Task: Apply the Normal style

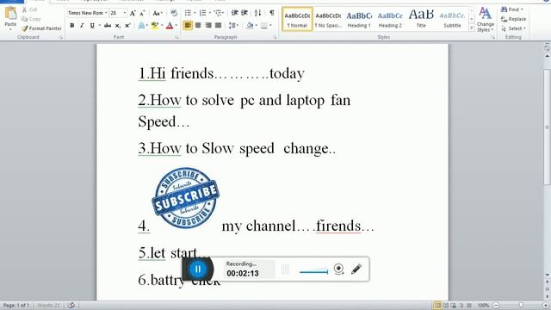Action: (297, 19)
